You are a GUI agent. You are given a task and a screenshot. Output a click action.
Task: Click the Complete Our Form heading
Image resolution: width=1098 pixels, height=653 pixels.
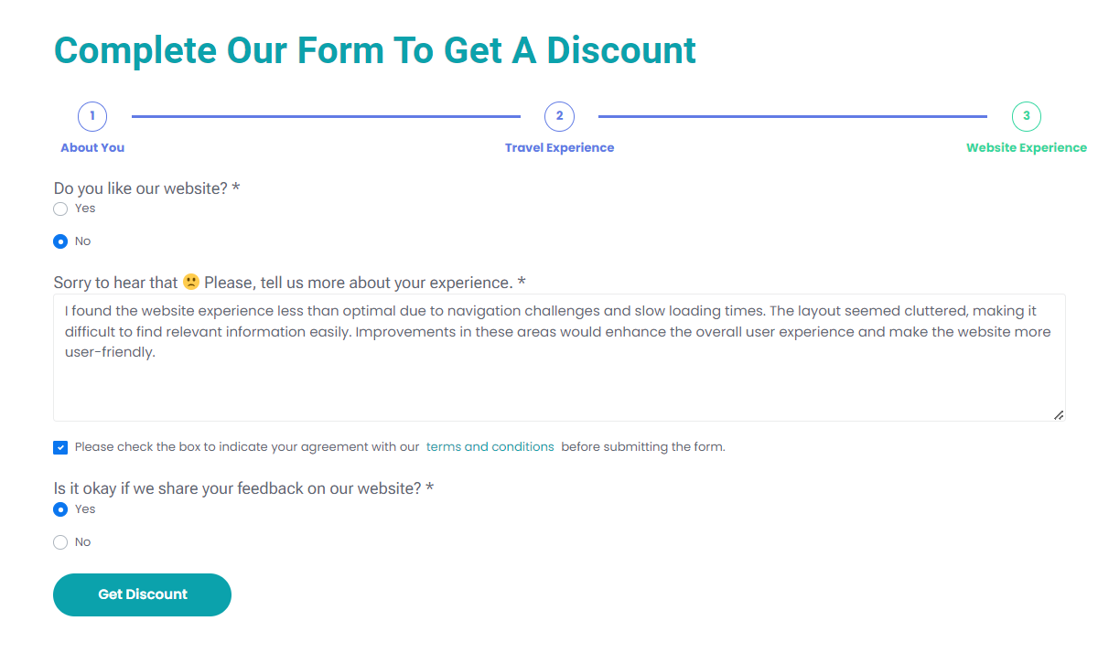[x=374, y=50]
